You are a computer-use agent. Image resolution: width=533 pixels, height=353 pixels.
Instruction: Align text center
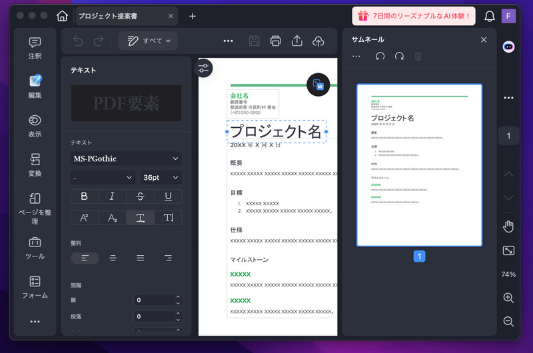(113, 258)
